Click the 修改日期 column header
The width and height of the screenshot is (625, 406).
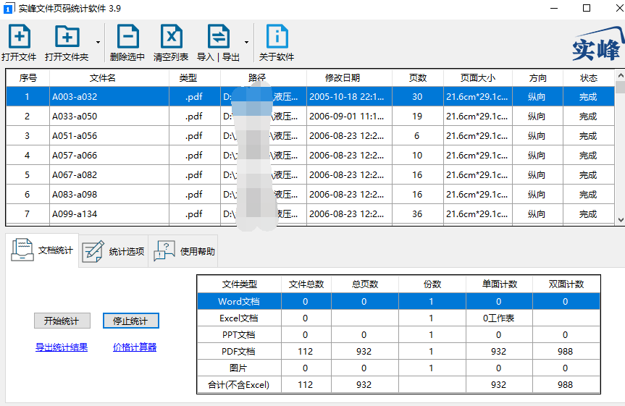click(x=349, y=77)
